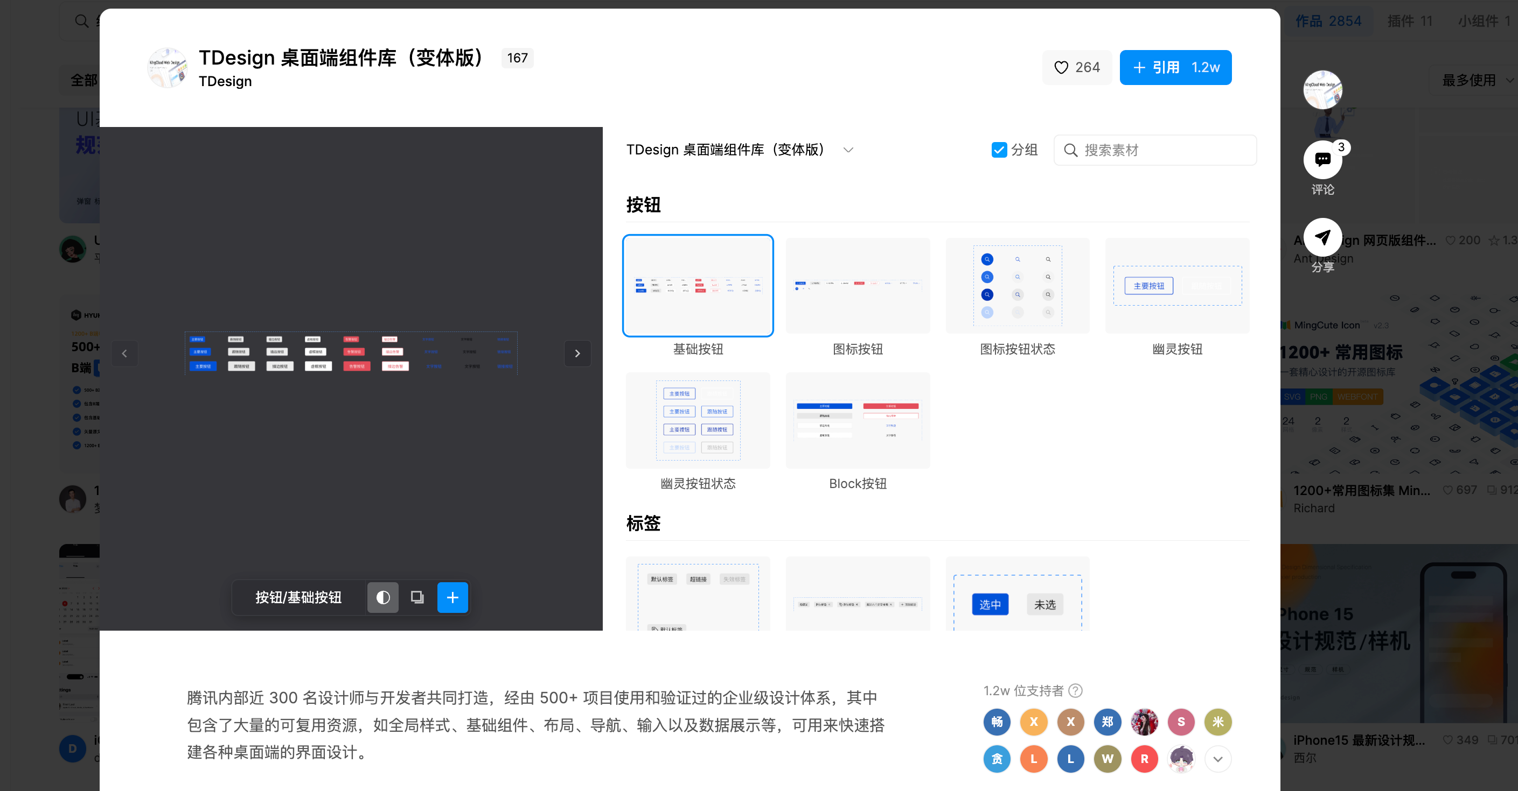Image resolution: width=1518 pixels, height=791 pixels.
Task: Open supporter avatar labeled 郑
Action: pyautogui.click(x=1108, y=722)
